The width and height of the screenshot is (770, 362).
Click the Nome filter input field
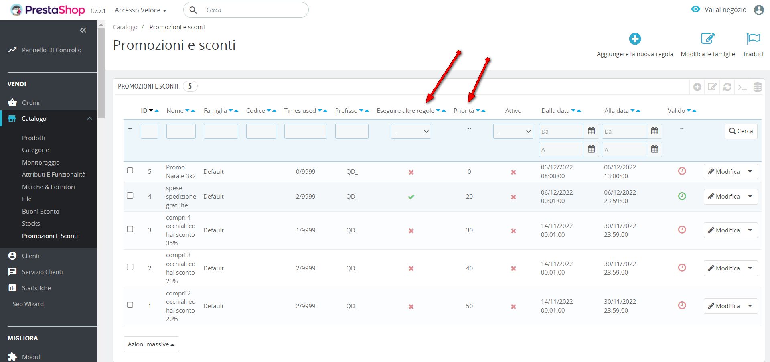pos(181,131)
